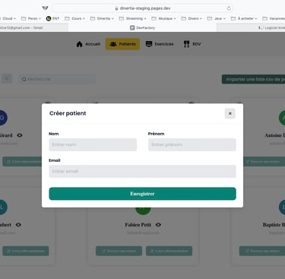Screen dimensions: 285x279
Task: Open the Accueil navigation item
Action: [88, 44]
